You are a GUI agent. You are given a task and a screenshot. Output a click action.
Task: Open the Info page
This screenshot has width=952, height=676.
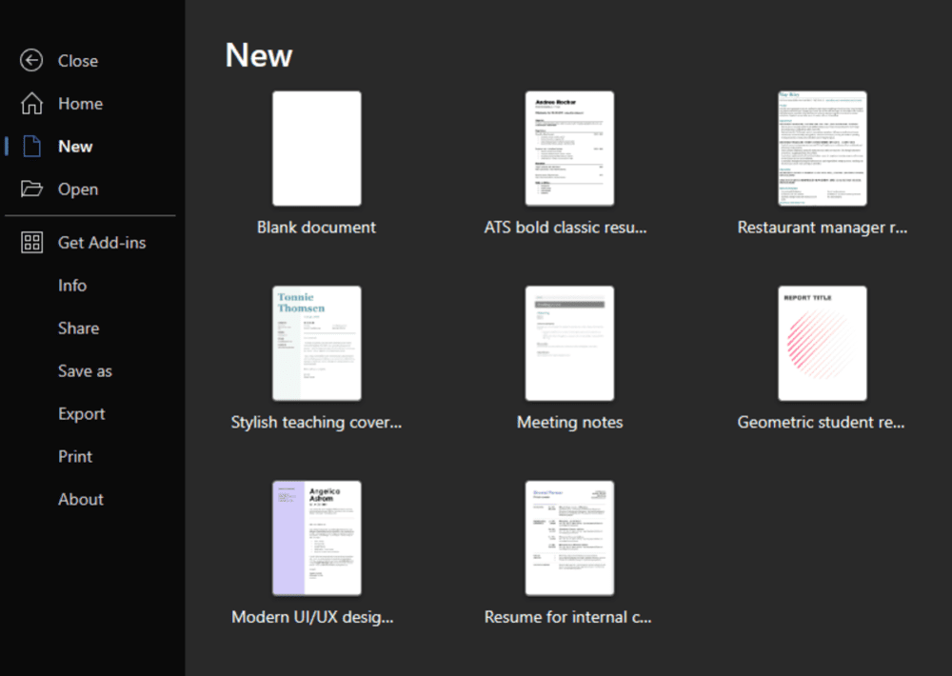[72, 286]
